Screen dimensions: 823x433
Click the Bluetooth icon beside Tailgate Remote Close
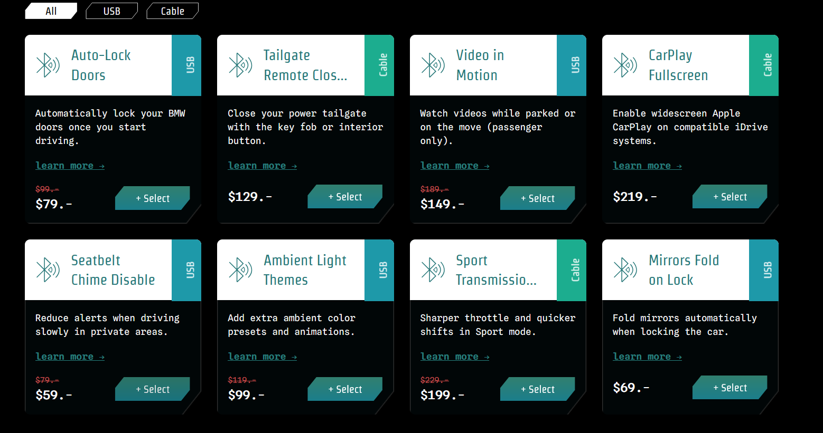[240, 65]
